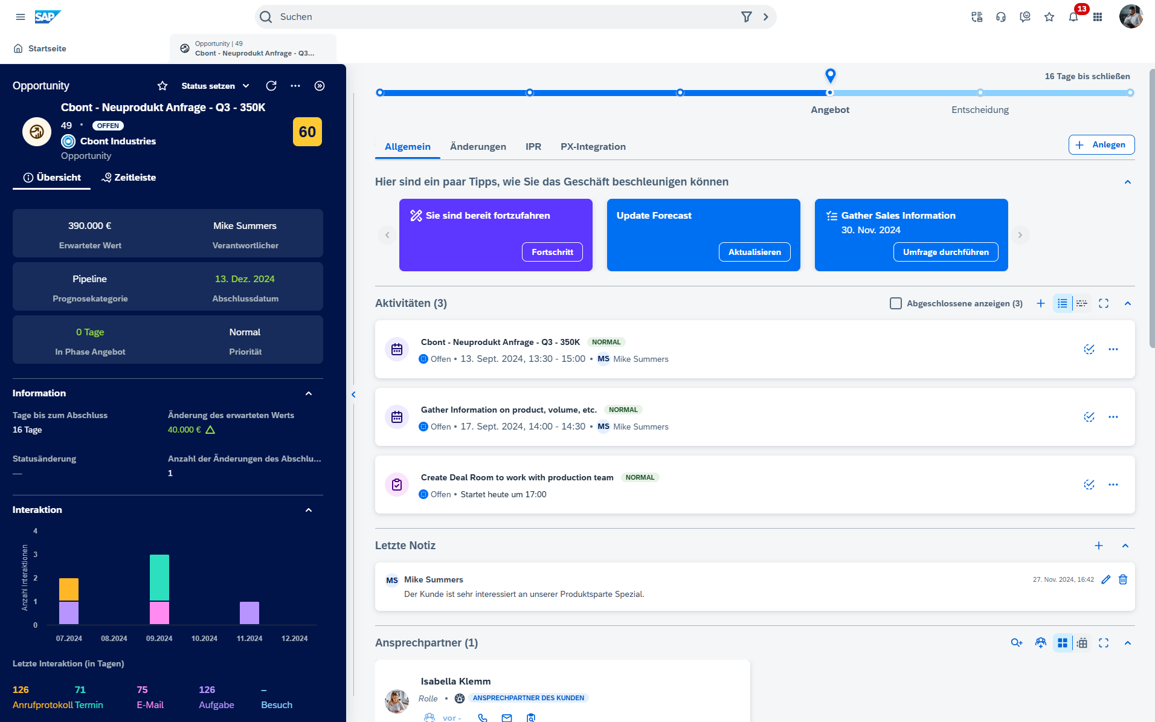Switch to the Änderungen tab
1155x722 pixels.
pos(478,147)
